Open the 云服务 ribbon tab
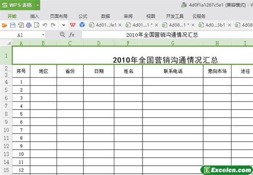The height and width of the screenshot is (175, 253). pyautogui.click(x=199, y=16)
